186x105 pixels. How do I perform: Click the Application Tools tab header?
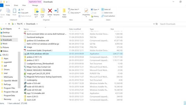[35, 2]
